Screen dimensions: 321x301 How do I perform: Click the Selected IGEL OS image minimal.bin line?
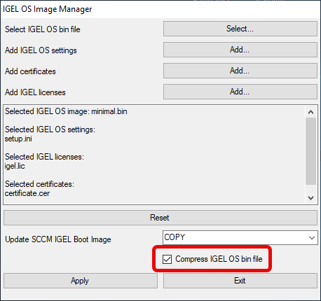point(66,111)
